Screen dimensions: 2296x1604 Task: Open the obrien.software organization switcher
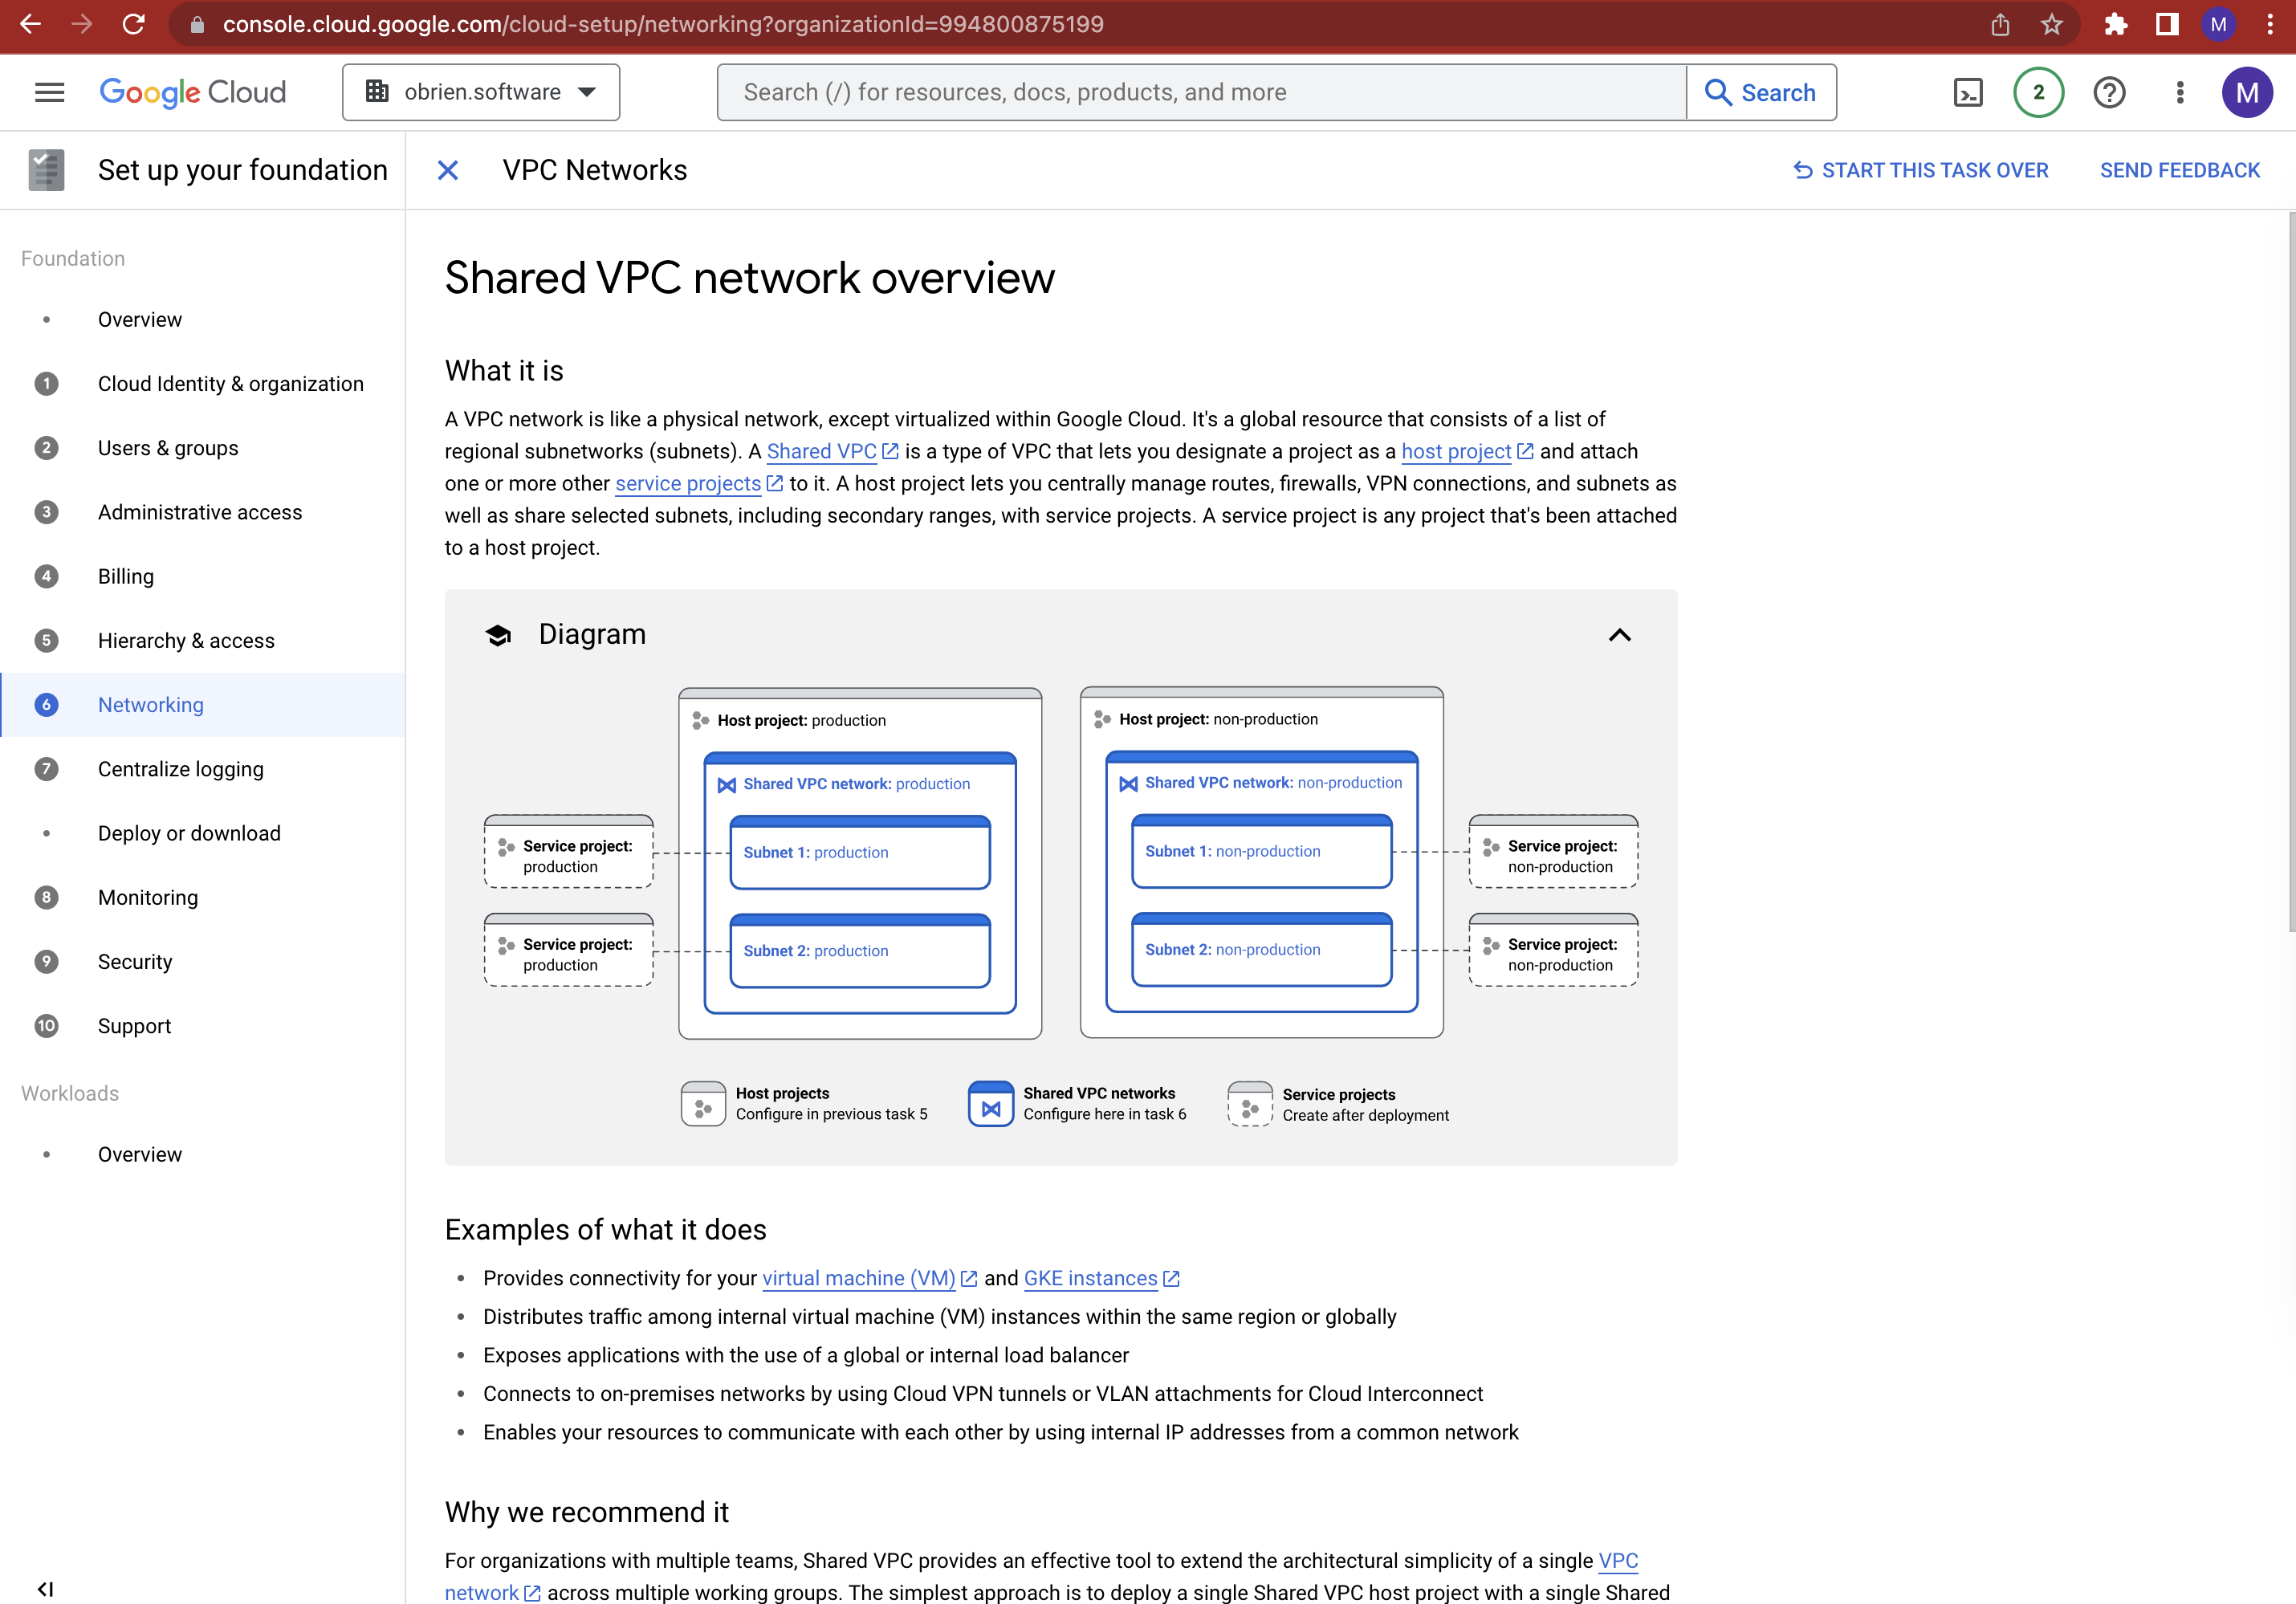pyautogui.click(x=481, y=92)
